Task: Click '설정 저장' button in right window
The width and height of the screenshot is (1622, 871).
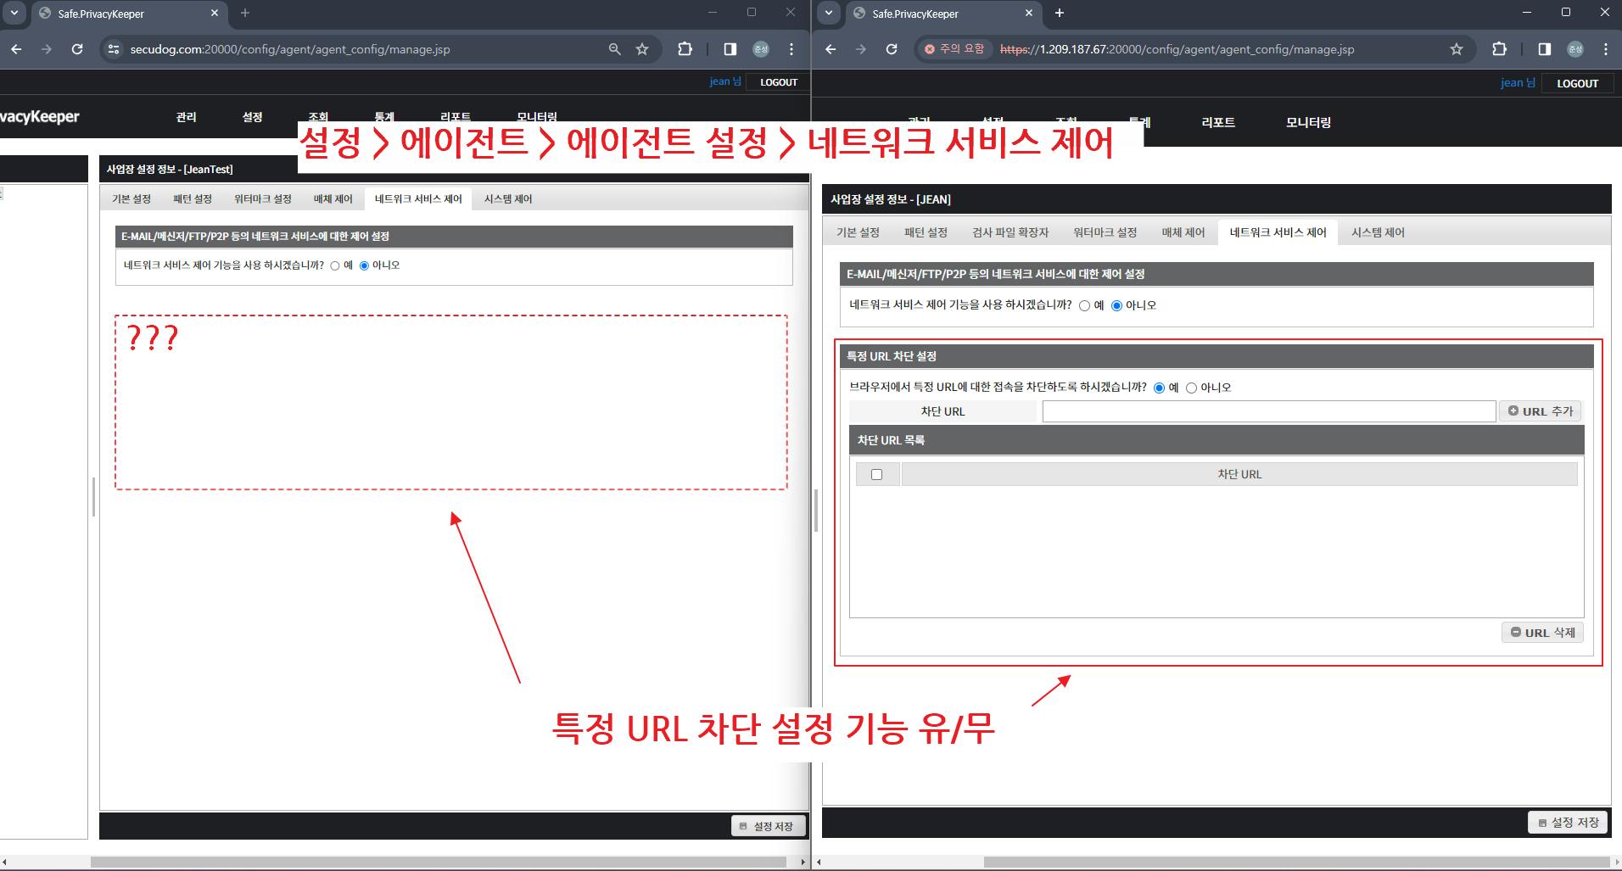Action: (x=1568, y=823)
